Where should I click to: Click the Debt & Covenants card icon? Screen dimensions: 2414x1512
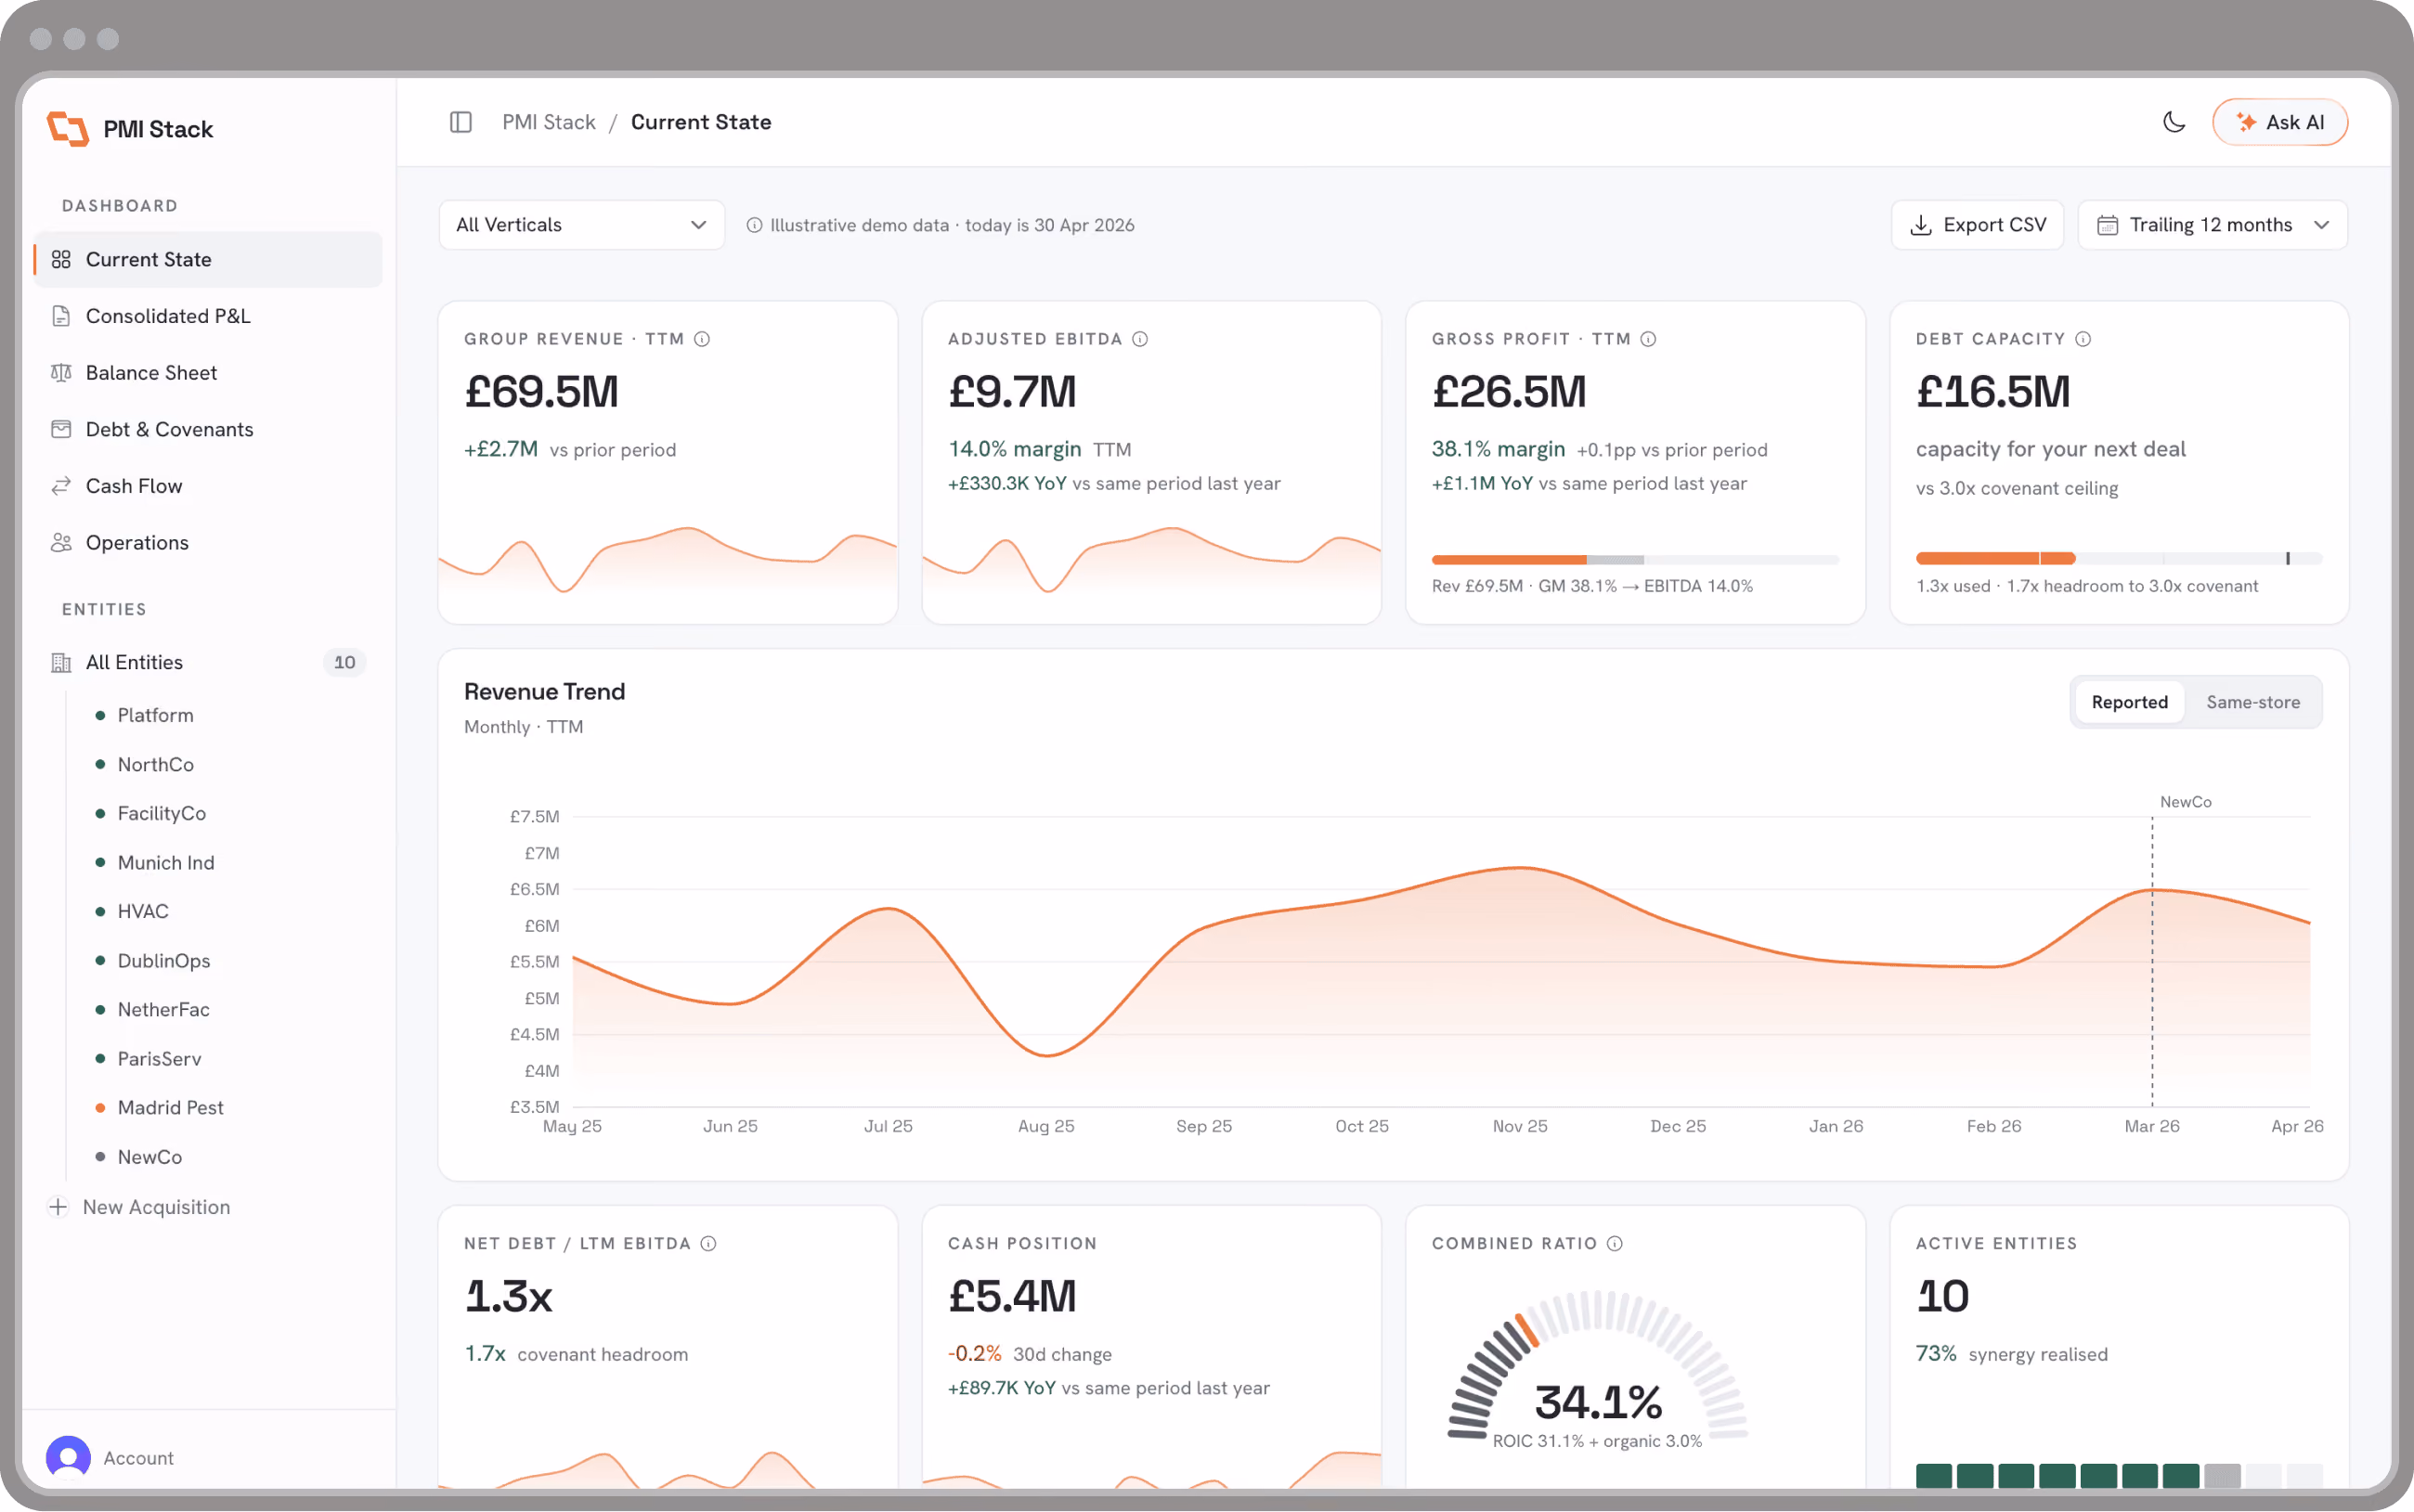[x=61, y=430]
